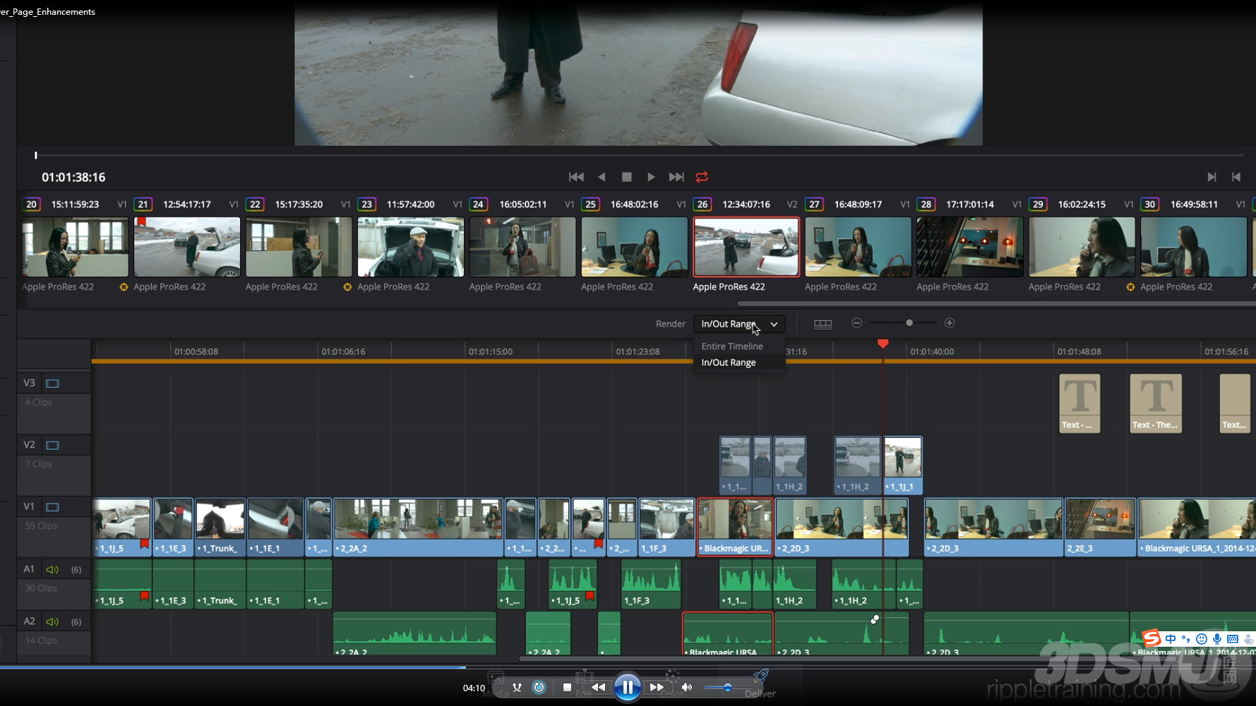Rewind video in media player overlay
This screenshot has height=706, width=1256.
click(598, 687)
